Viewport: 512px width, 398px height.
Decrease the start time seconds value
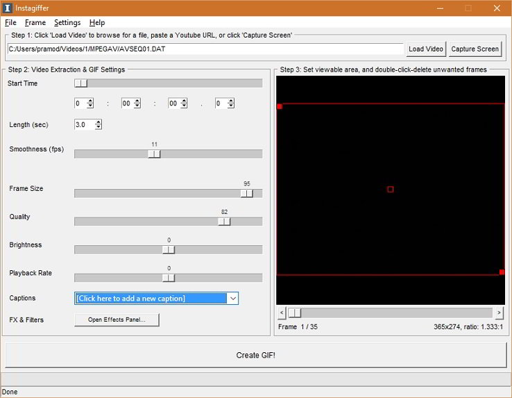pos(184,106)
